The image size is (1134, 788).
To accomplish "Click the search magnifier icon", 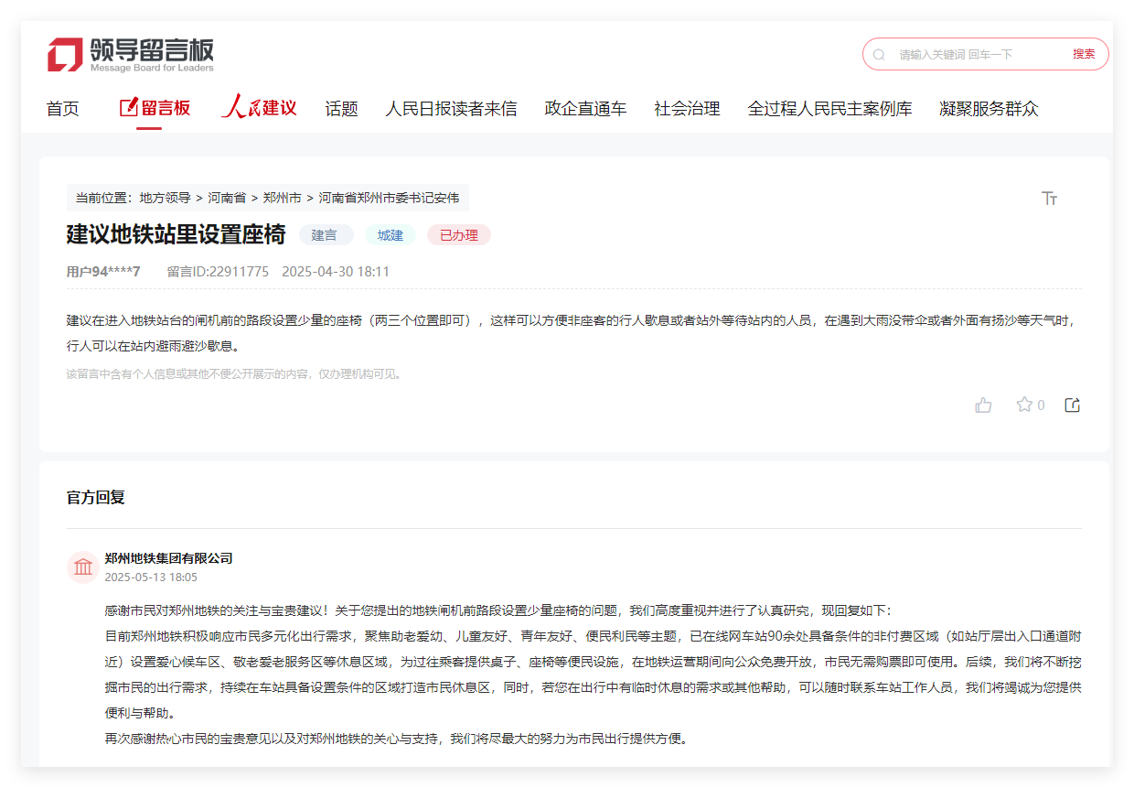I will pyautogui.click(x=880, y=54).
